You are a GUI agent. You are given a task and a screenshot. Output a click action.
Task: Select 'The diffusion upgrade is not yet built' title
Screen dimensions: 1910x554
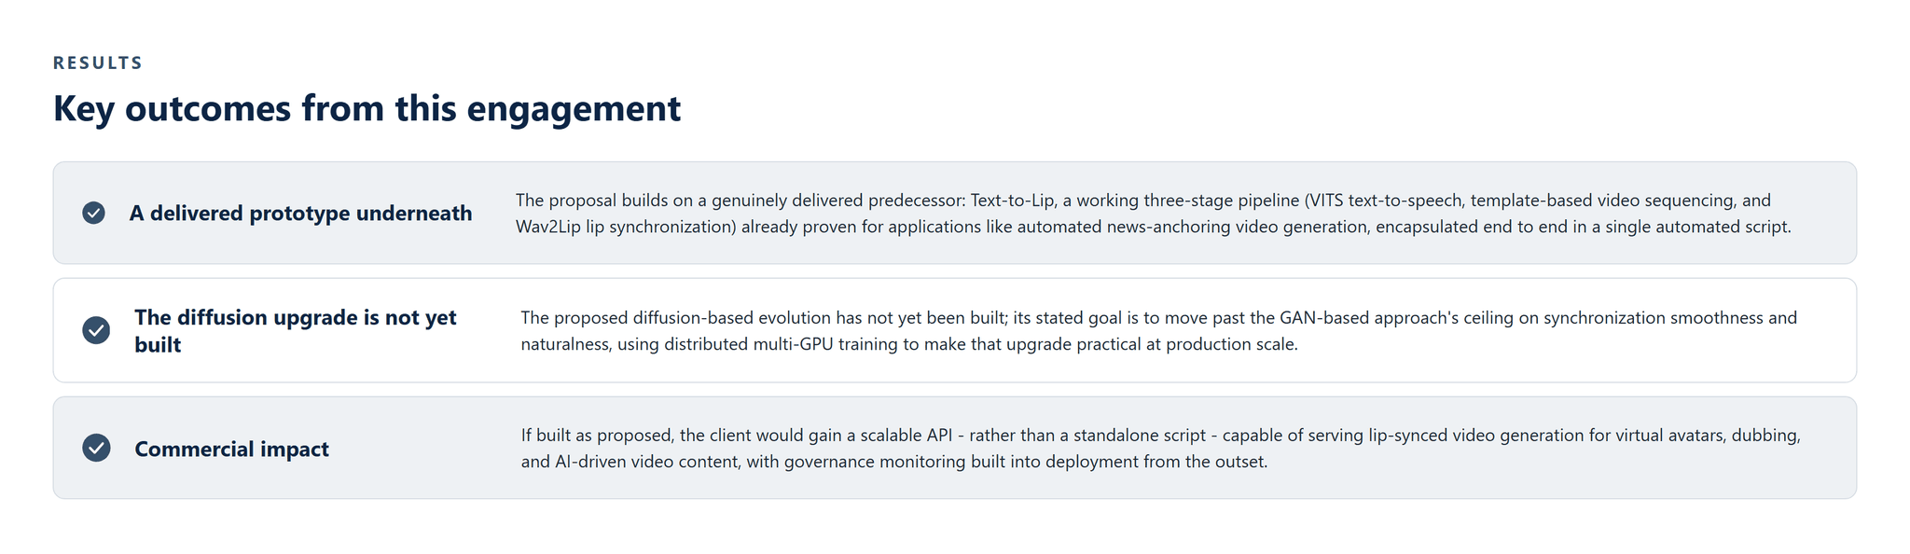click(x=296, y=330)
